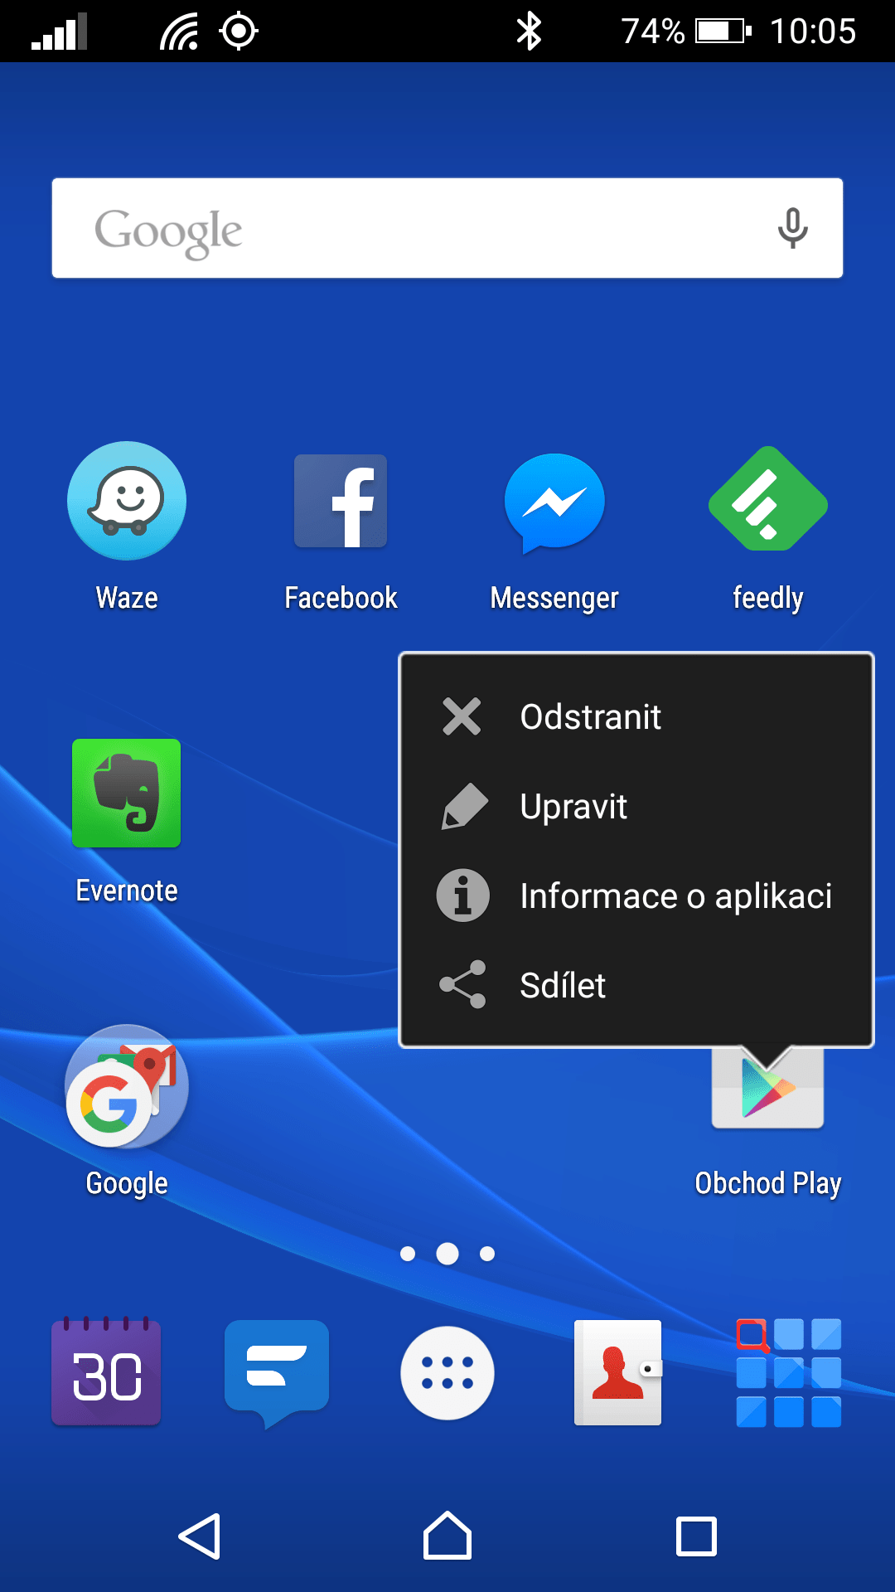Tap the Google search bar
The height and width of the screenshot is (1592, 895).
click(447, 228)
